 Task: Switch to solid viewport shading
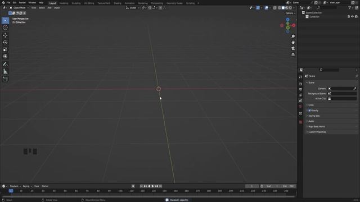[x=283, y=8]
